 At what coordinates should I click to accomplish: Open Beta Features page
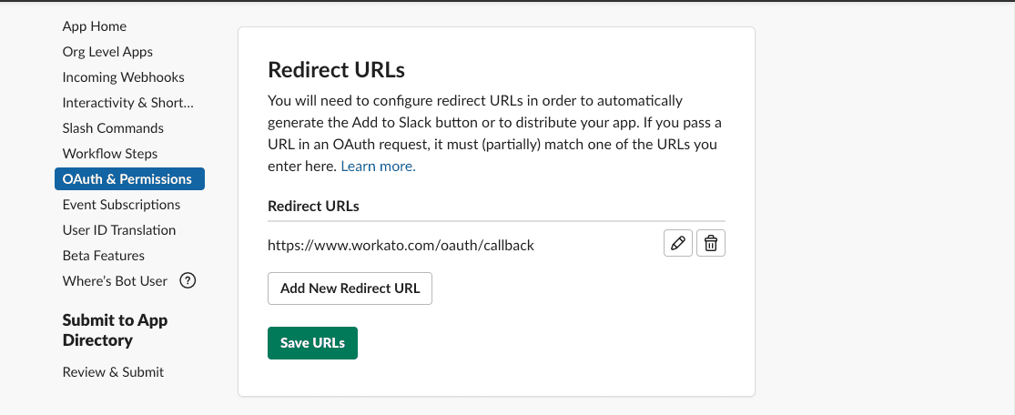[104, 256]
